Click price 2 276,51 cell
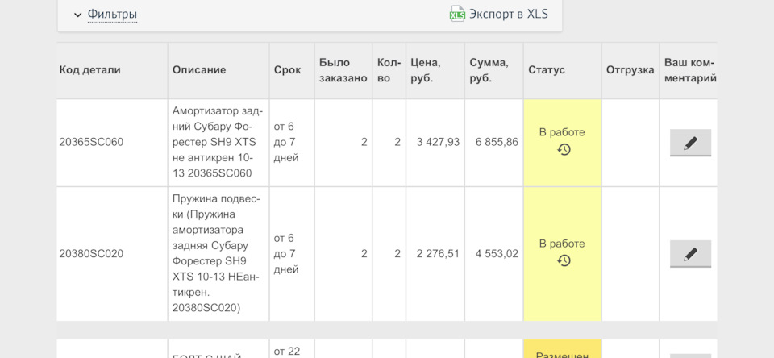The image size is (774, 358). point(435,254)
